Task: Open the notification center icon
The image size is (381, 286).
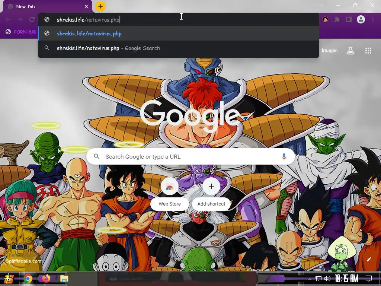Action: pyautogui.click(x=369, y=279)
